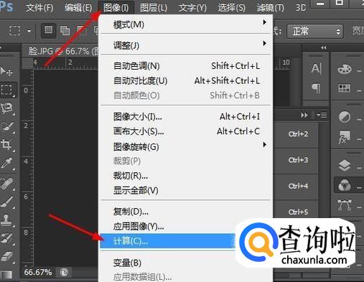
Task: Click the 66.67% zoom field
Action: point(38,272)
